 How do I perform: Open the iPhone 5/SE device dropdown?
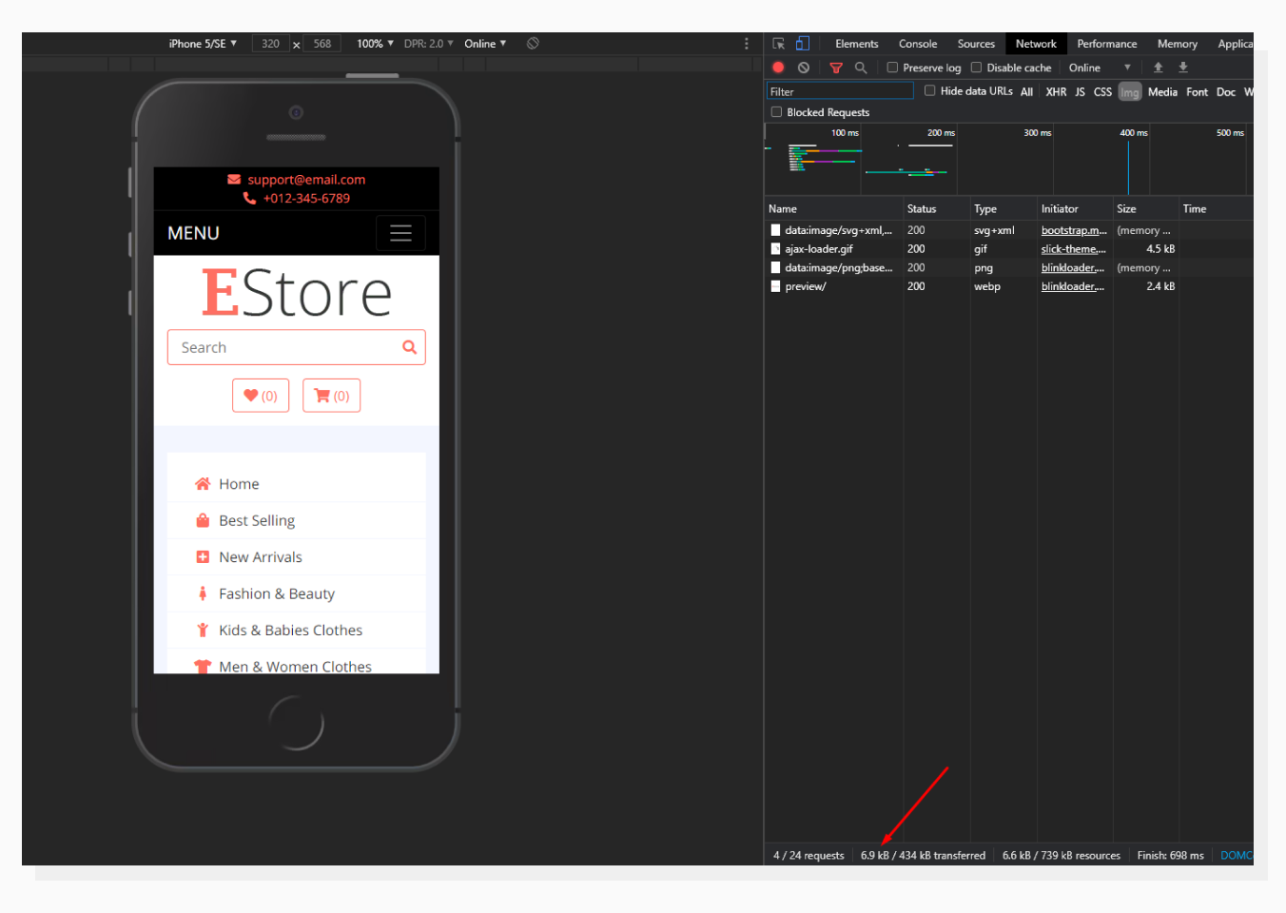pyautogui.click(x=202, y=43)
